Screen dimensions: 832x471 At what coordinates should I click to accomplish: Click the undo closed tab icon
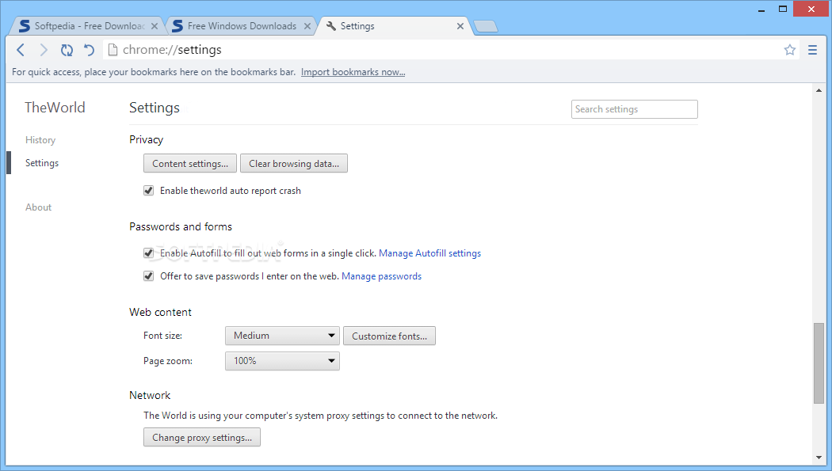[x=89, y=50]
